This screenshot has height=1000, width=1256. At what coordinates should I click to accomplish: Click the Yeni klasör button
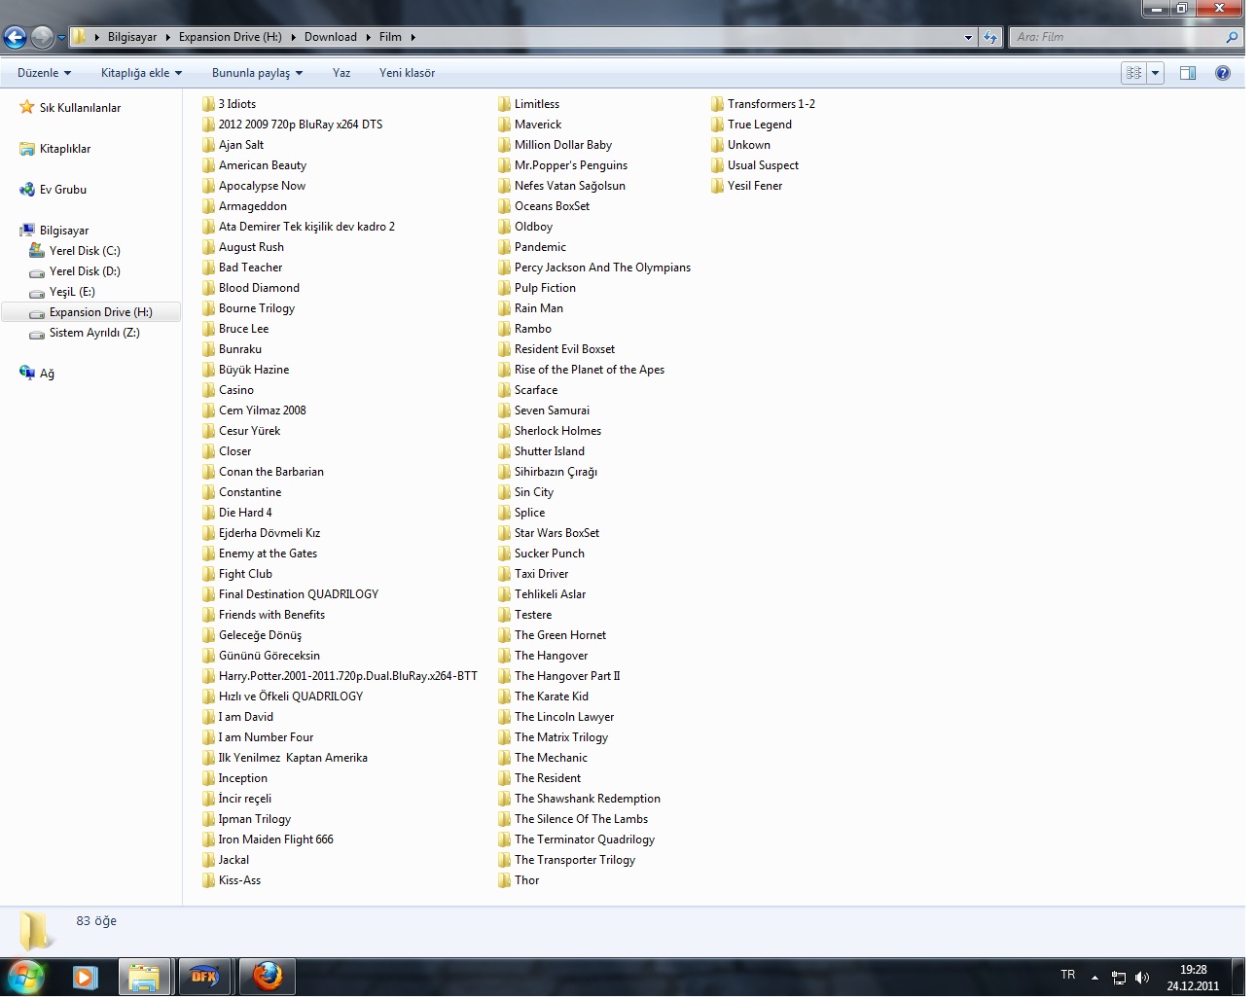pos(407,73)
